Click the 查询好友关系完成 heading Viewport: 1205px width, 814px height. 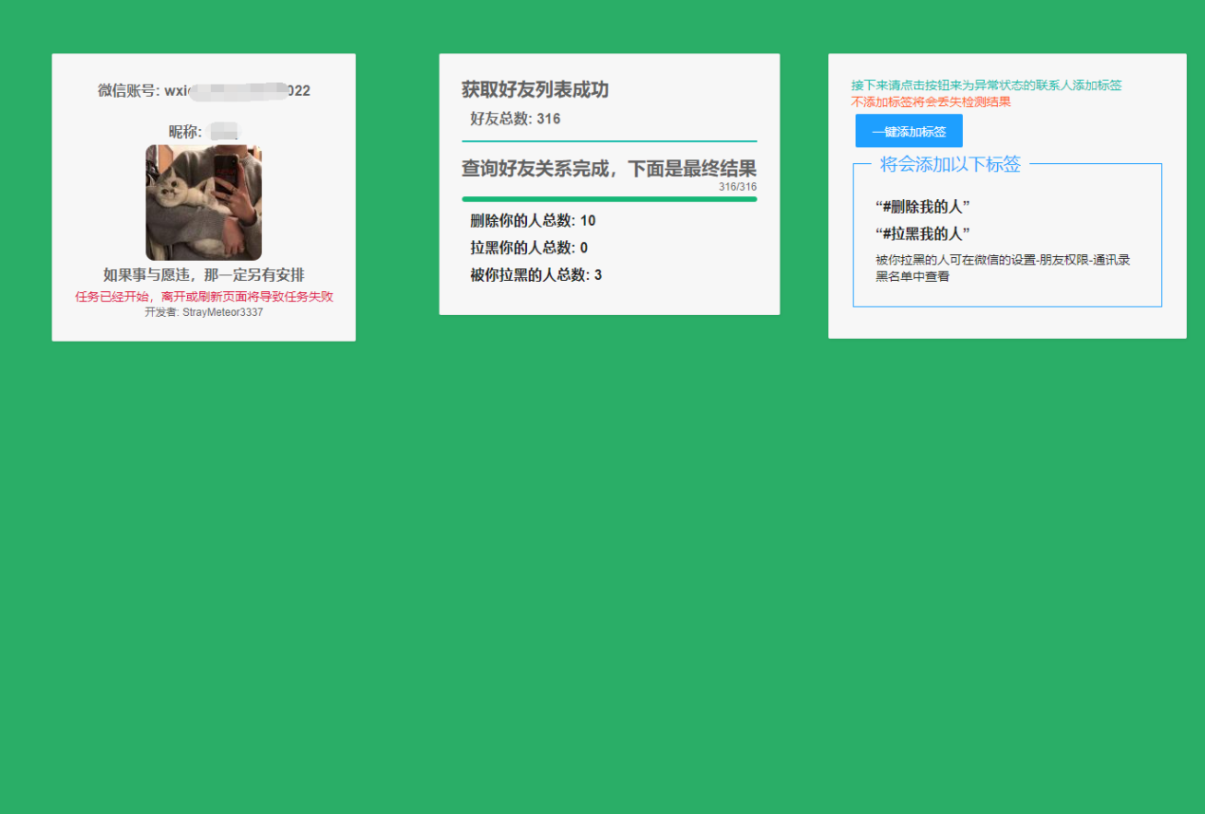(x=610, y=168)
